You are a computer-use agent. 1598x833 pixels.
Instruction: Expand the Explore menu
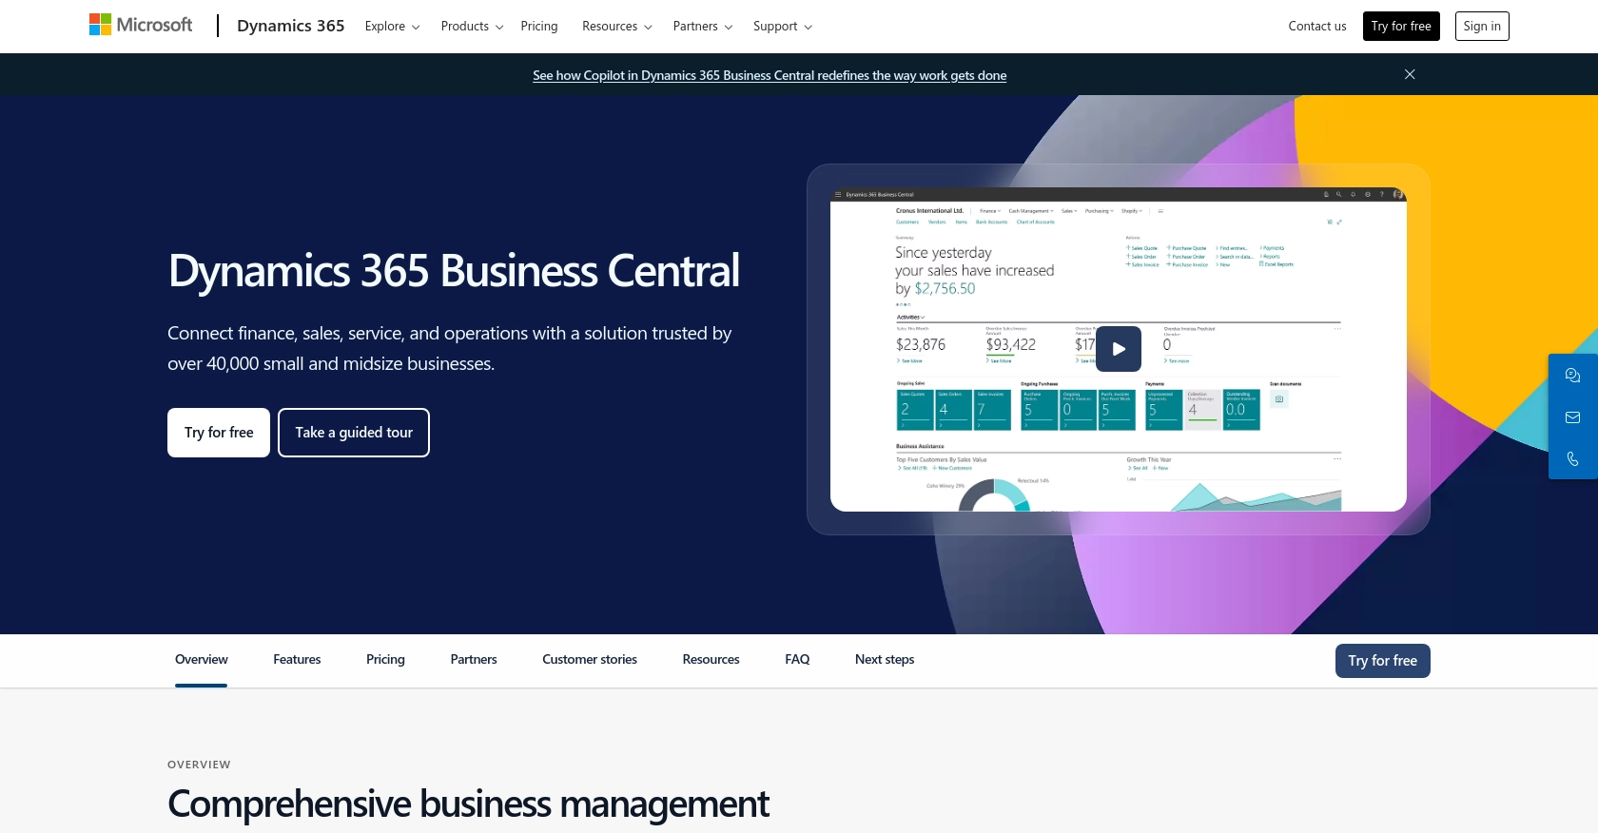point(392,27)
